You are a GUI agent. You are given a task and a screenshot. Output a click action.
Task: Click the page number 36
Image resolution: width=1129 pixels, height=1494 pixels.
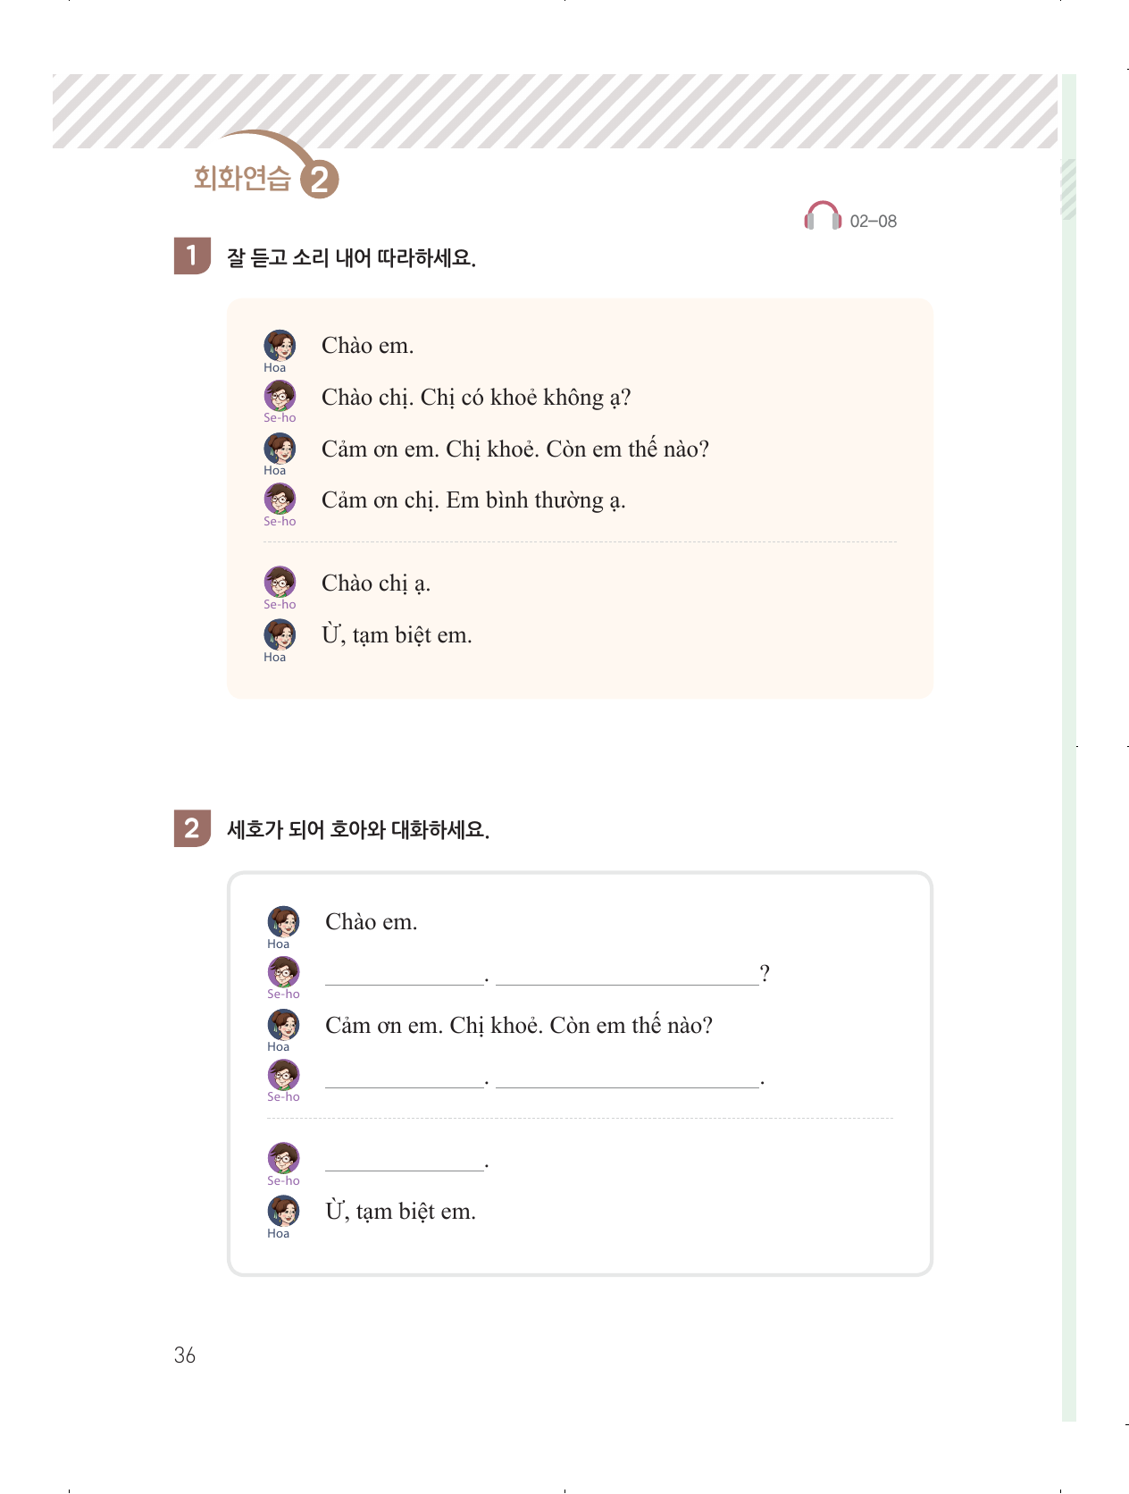(x=185, y=1356)
